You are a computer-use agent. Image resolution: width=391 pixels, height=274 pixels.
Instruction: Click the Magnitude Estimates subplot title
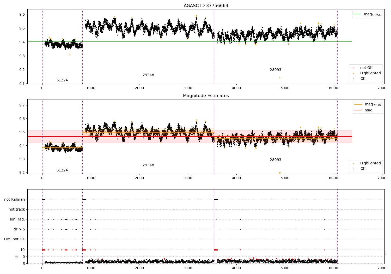pos(206,96)
